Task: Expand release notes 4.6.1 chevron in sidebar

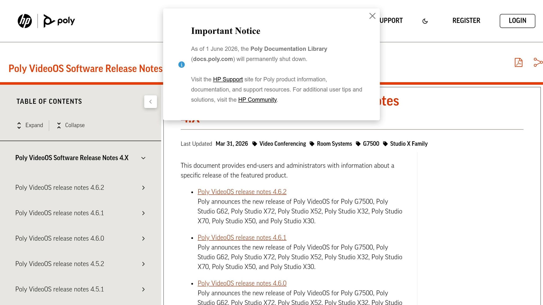Action: 143,213
